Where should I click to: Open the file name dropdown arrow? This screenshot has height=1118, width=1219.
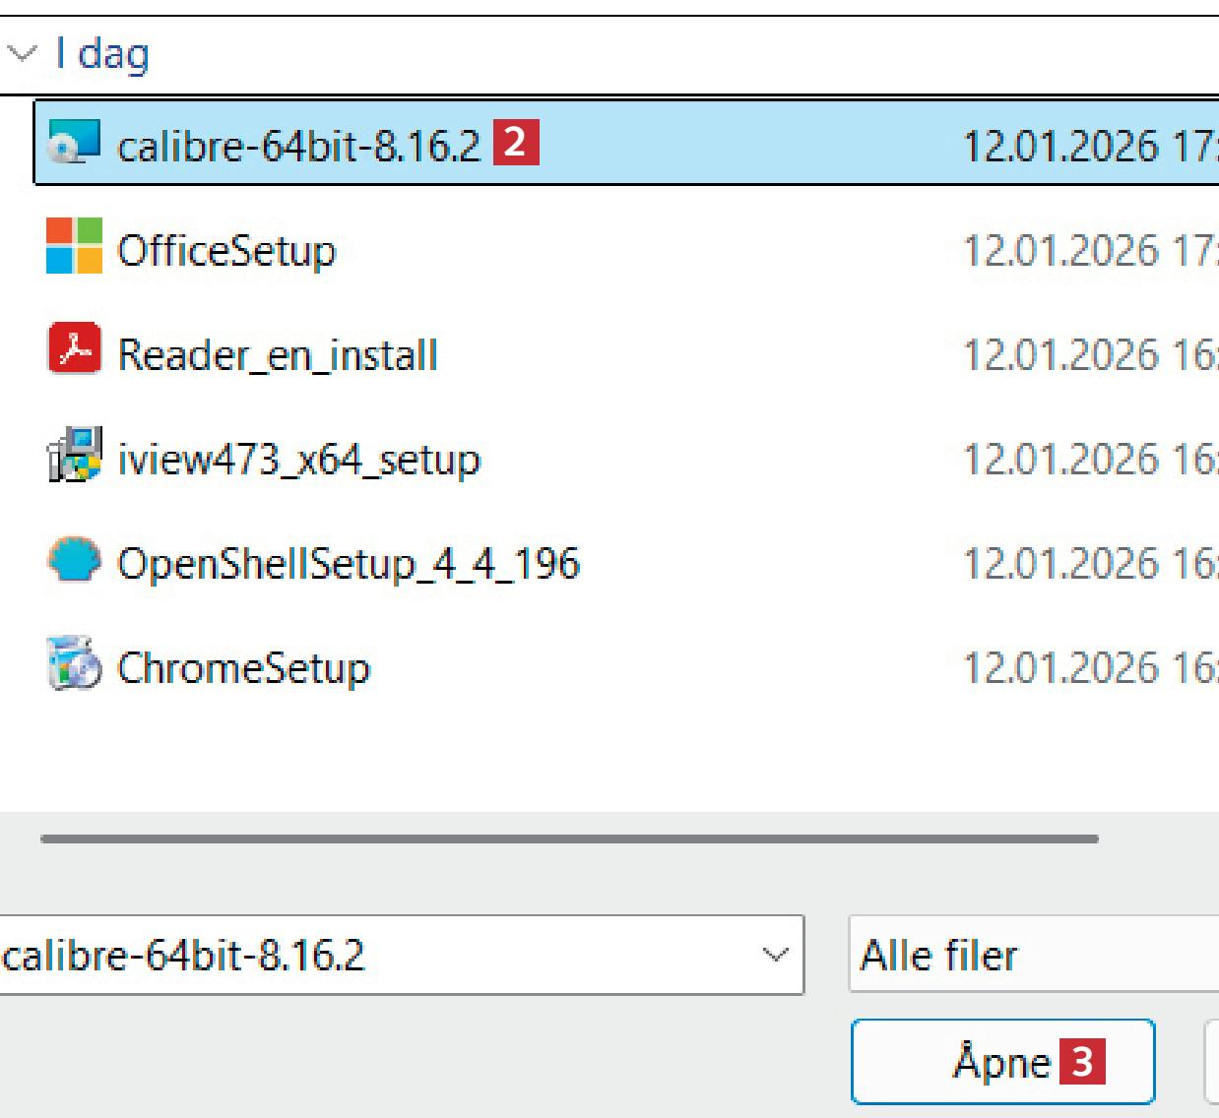pos(776,955)
